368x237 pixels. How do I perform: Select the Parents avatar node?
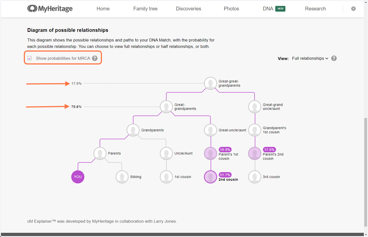pyautogui.click(x=100, y=153)
